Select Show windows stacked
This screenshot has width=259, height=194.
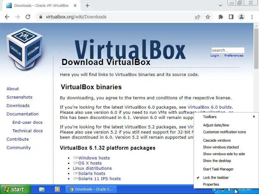click(226, 147)
